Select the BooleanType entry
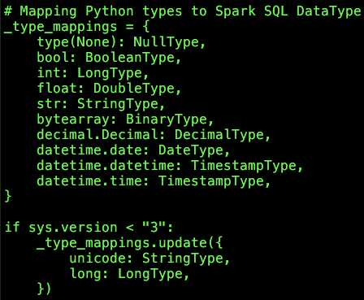The width and height of the screenshot is (364, 300). [x=130, y=58]
